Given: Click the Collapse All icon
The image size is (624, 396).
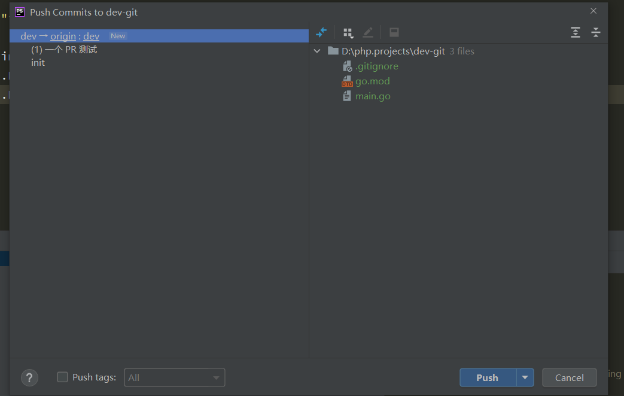Looking at the screenshot, I should [x=595, y=32].
